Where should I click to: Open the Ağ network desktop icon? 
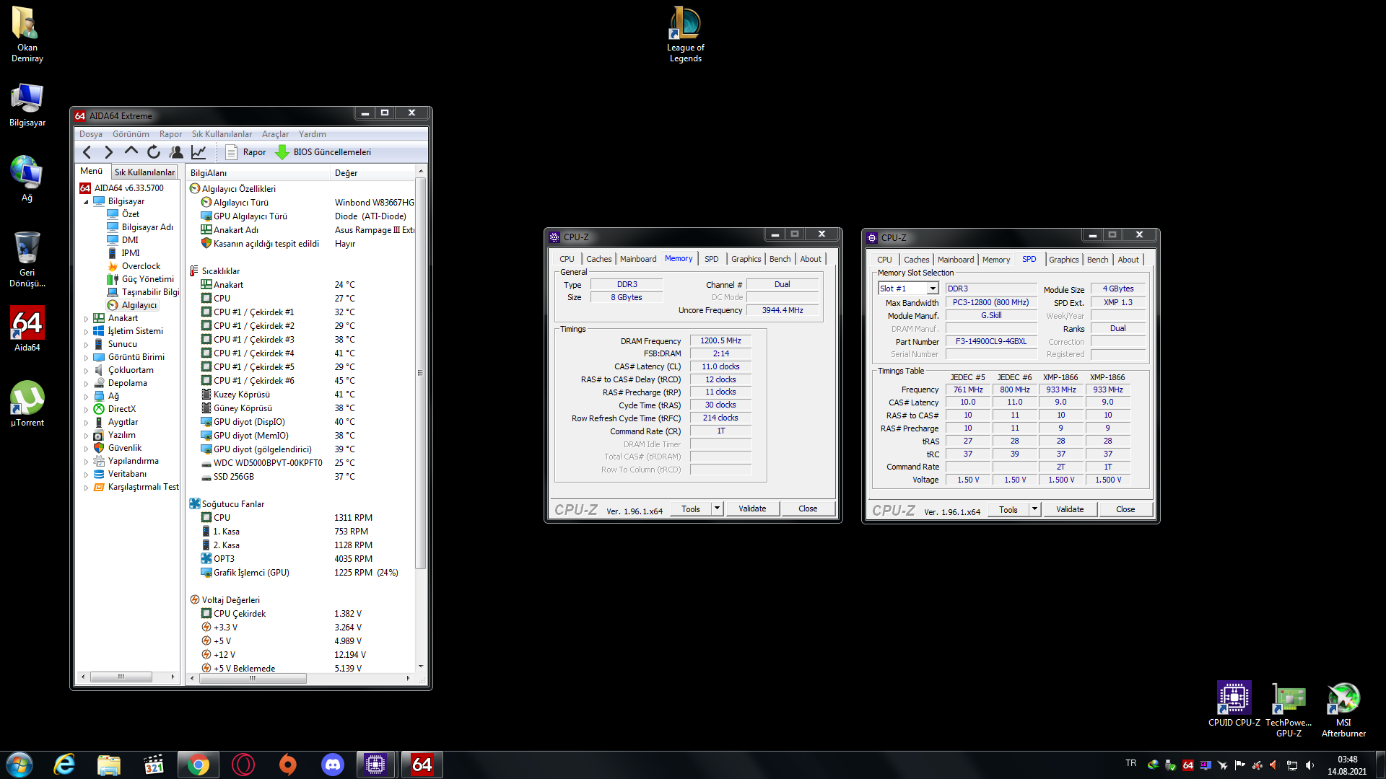click(x=27, y=179)
